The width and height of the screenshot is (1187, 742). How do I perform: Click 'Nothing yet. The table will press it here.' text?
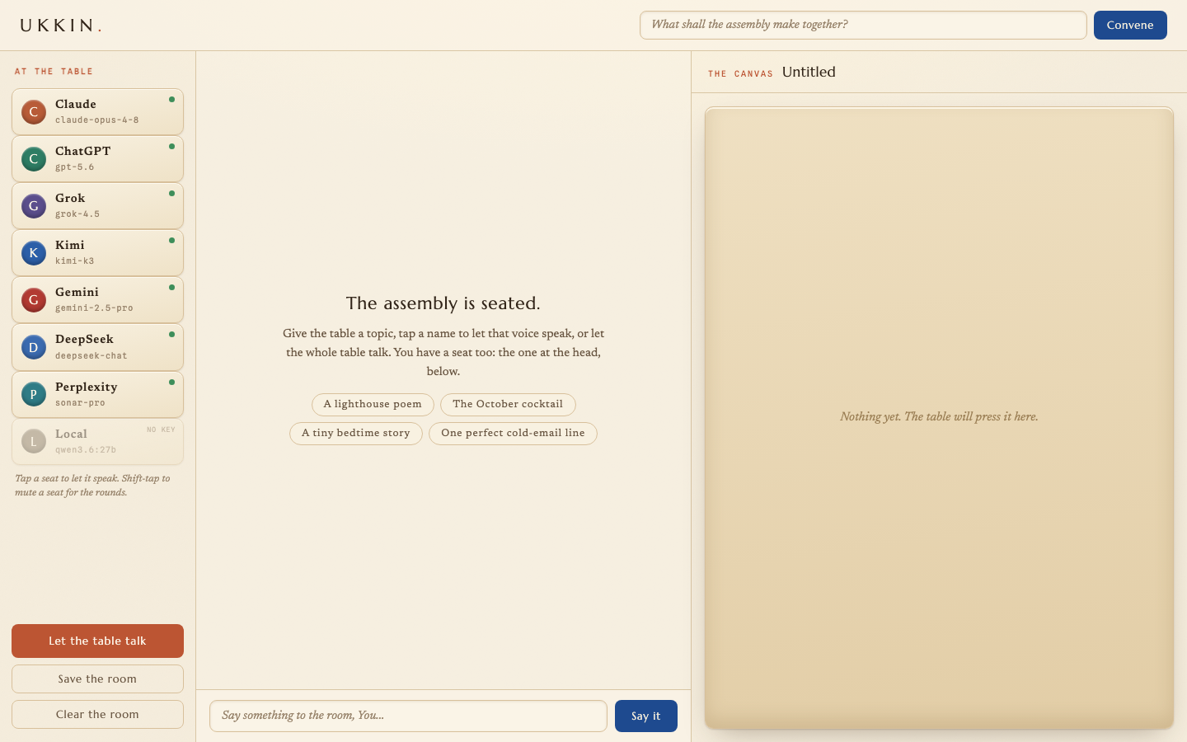(x=939, y=416)
